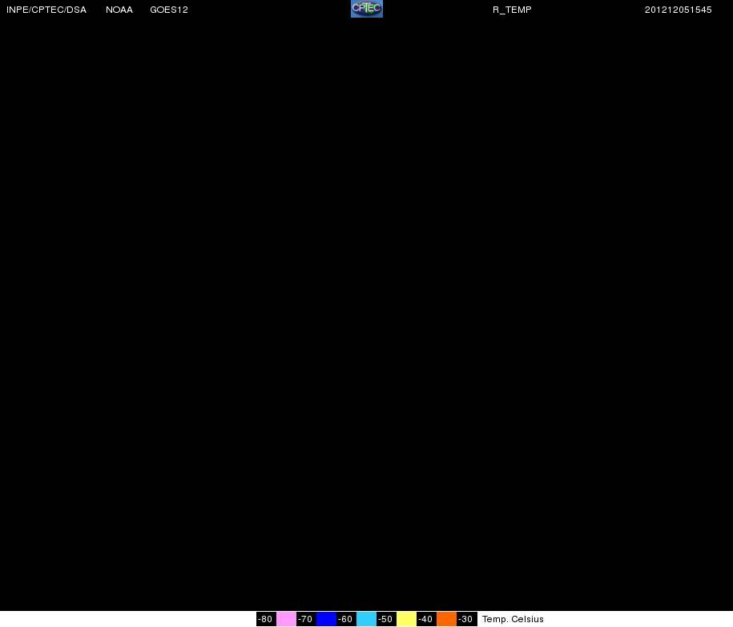The width and height of the screenshot is (733, 627).
Task: Select the orange swatch between -40 and -30
Action: tap(447, 619)
